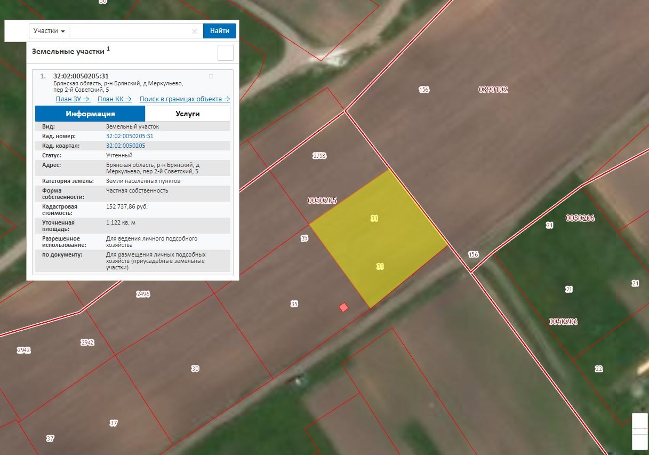This screenshot has width=649, height=455.
Task: Open the План КК link
Action: click(114, 99)
